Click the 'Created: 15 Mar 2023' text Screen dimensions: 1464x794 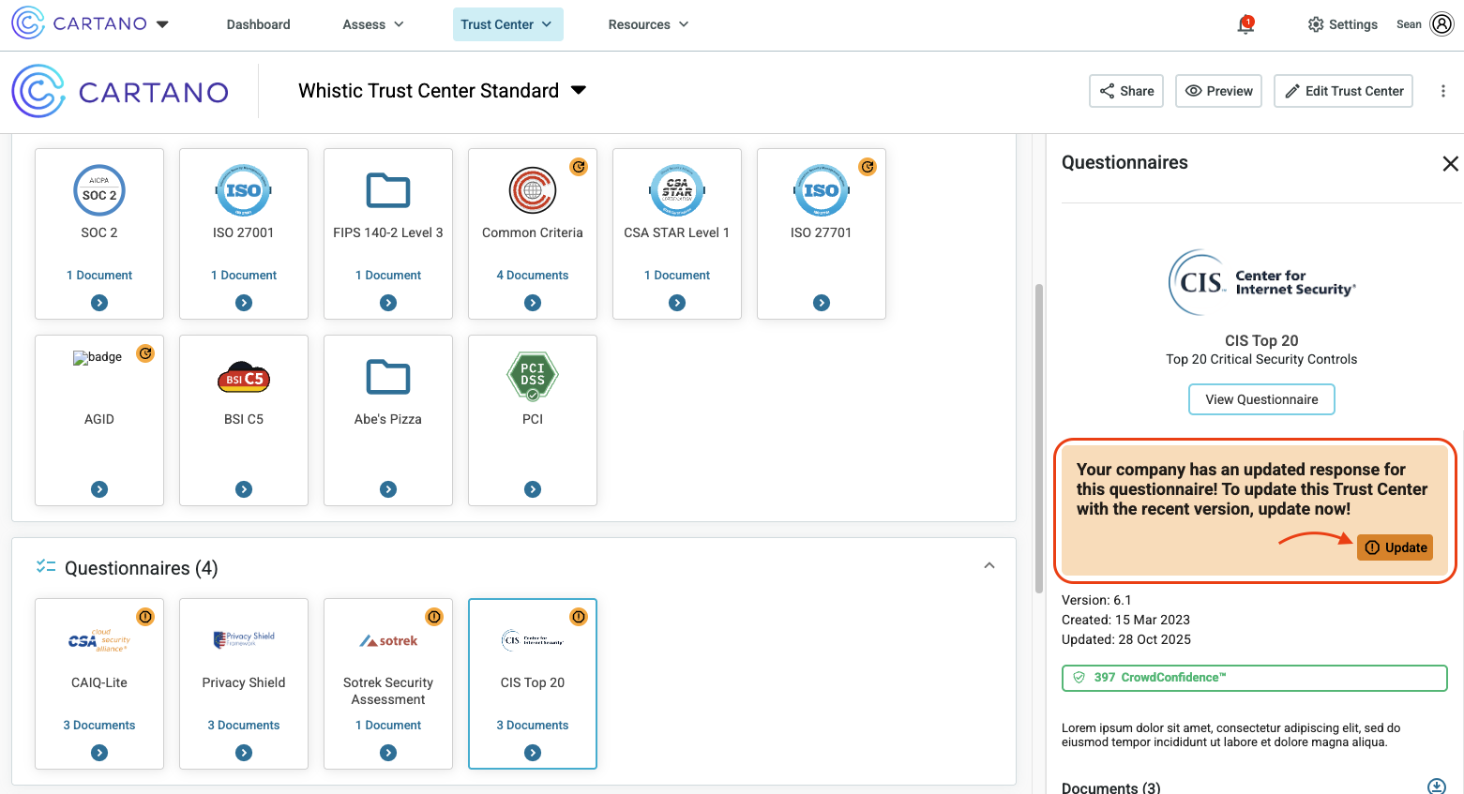point(1125,620)
